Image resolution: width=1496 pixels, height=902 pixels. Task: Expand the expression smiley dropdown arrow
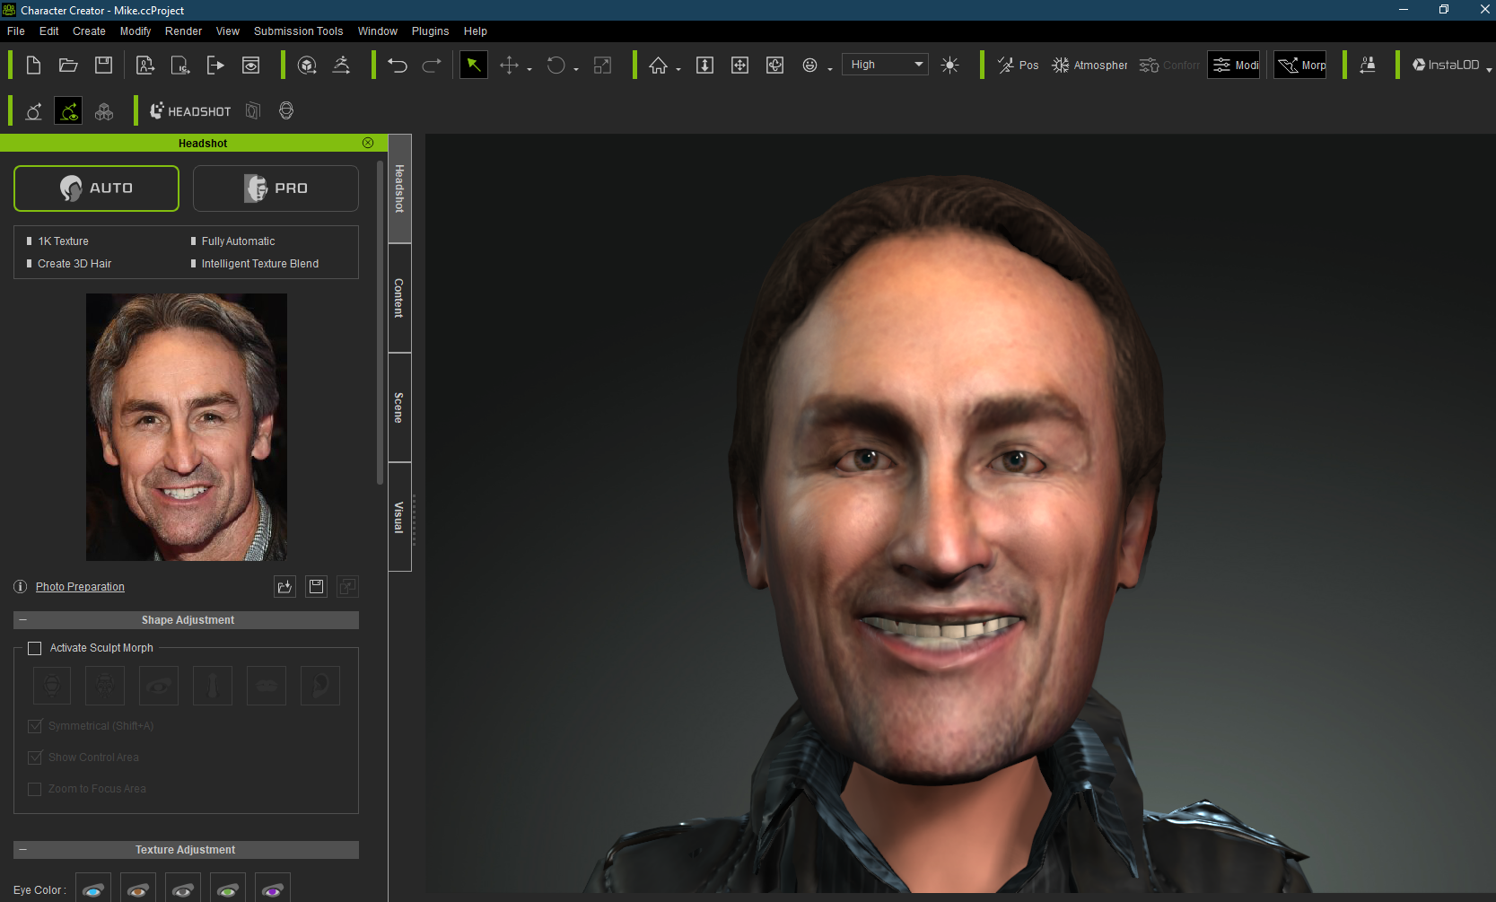[830, 69]
